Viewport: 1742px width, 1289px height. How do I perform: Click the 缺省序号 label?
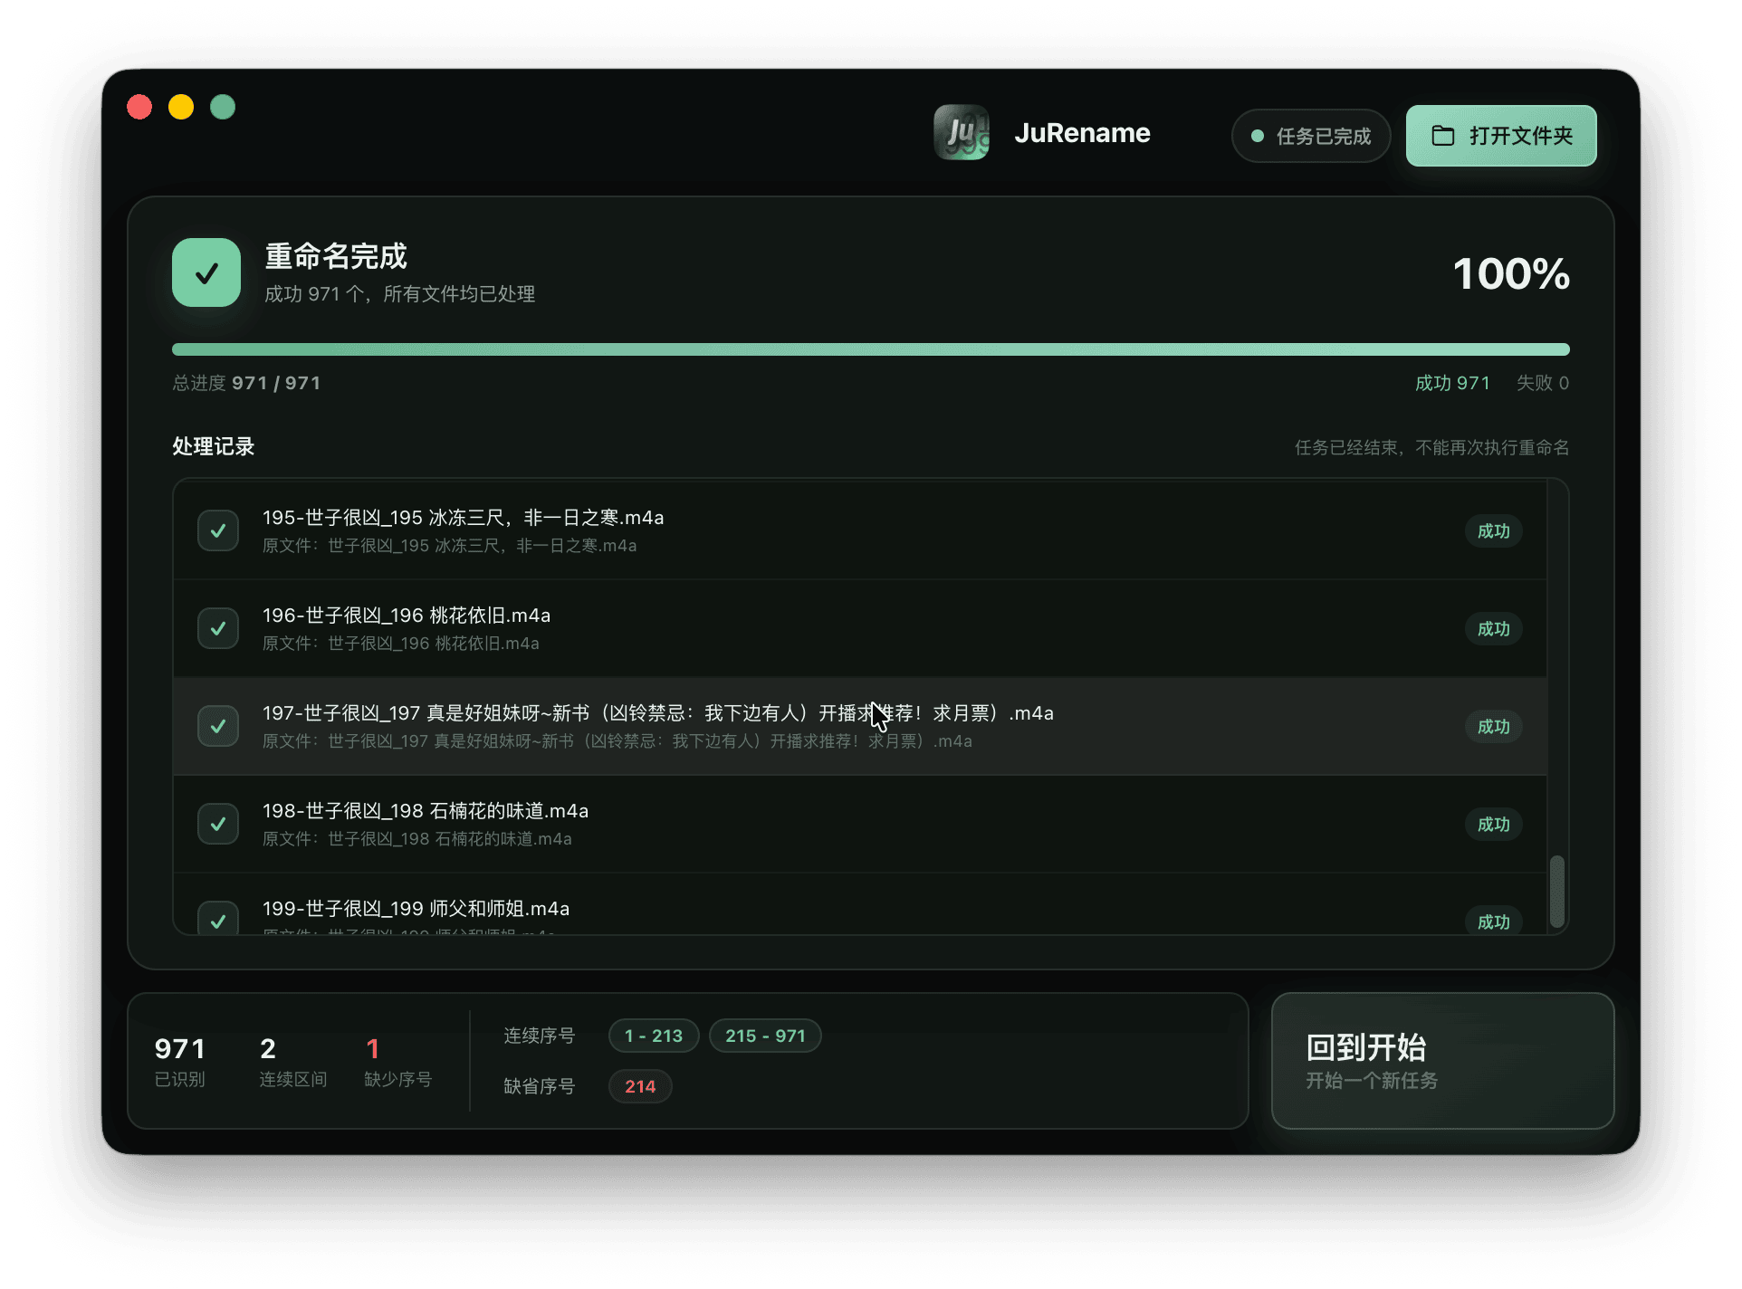pos(540,1086)
